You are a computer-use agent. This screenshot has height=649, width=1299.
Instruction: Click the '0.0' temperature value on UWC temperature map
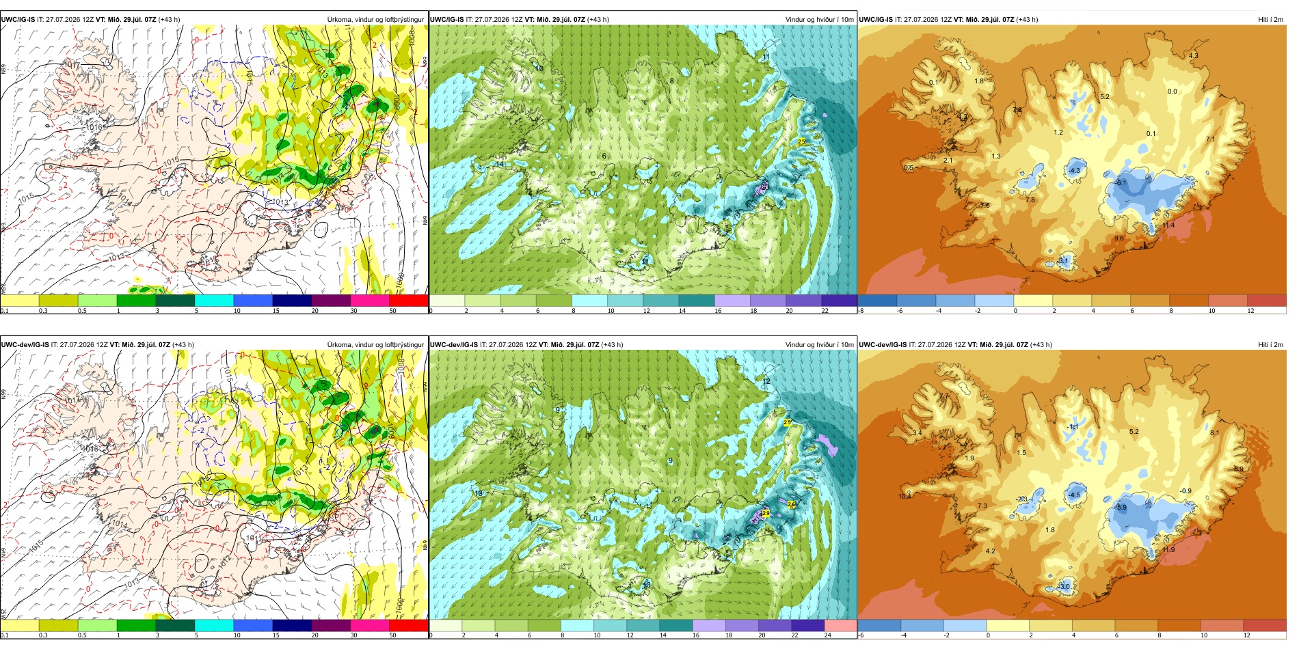point(1172,91)
